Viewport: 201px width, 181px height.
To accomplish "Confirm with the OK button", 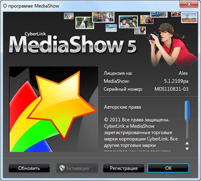I will [x=168, y=168].
